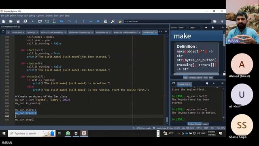Viewport: 259px width, 146px height.
Task: Click debugger step-into icon
Action: click(x=76, y=21)
